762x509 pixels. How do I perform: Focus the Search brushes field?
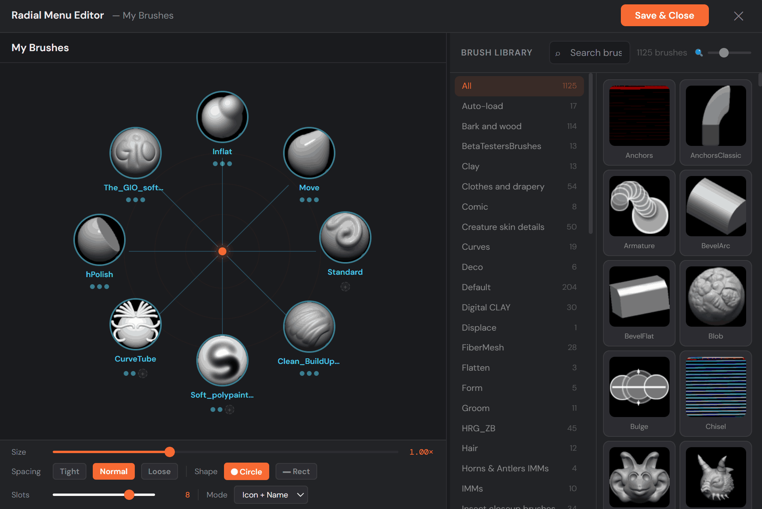(595, 53)
